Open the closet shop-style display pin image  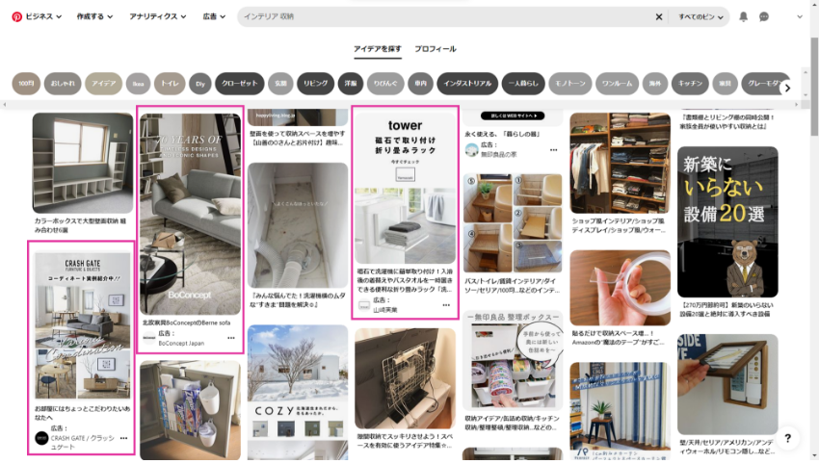pos(620,163)
